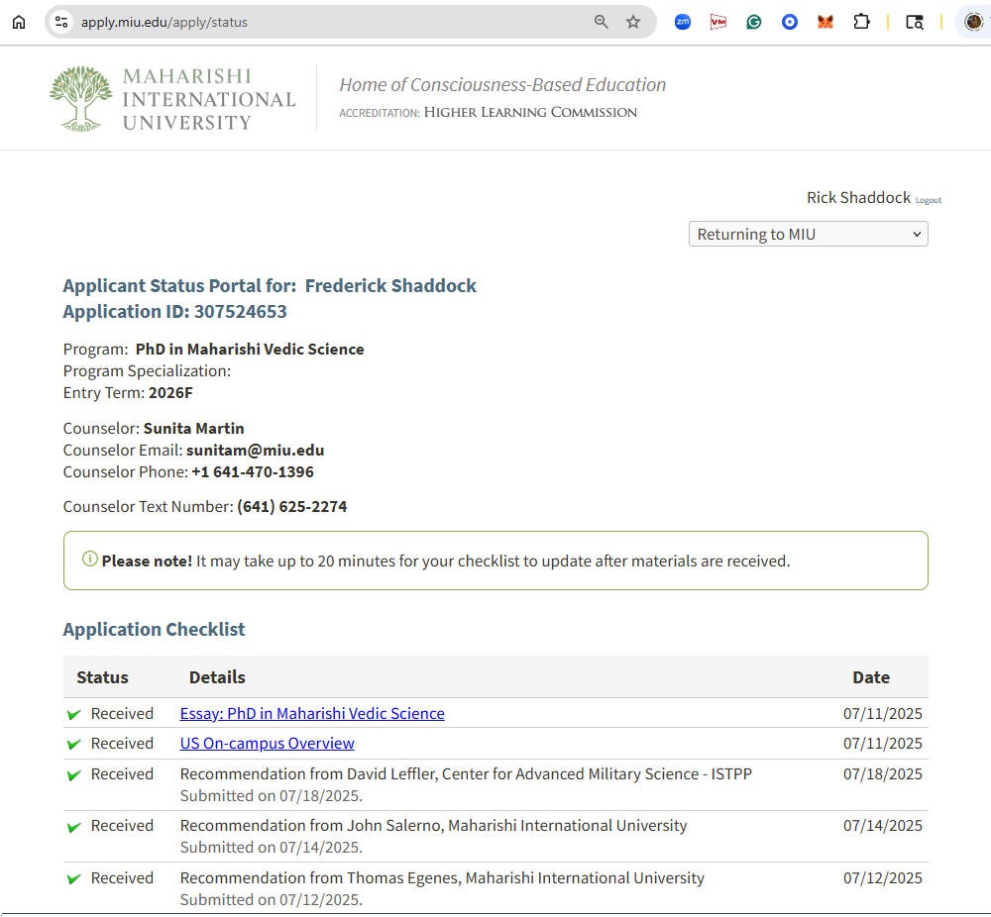This screenshot has width=991, height=917.
Task: Click the Application ID: 307524653 heading
Action: pos(175,311)
